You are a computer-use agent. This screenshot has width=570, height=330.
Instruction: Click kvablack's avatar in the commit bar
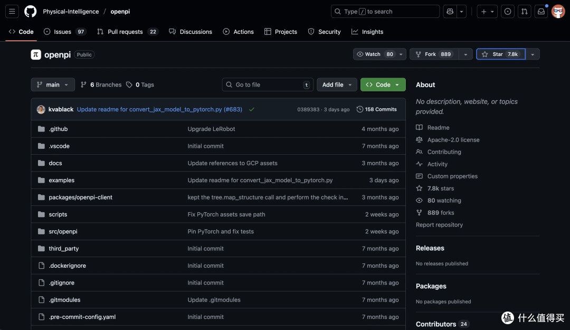(41, 109)
